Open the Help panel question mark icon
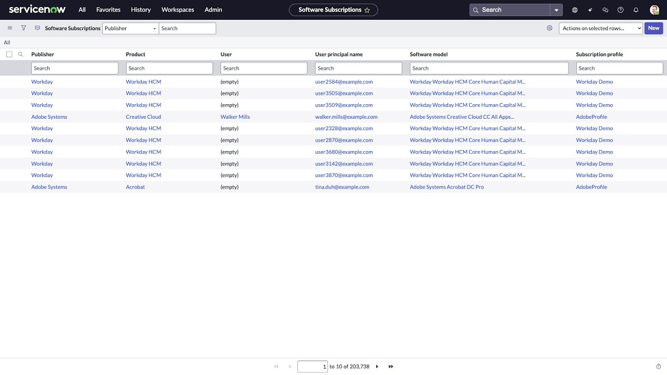The height and width of the screenshot is (375, 667). [620, 9]
